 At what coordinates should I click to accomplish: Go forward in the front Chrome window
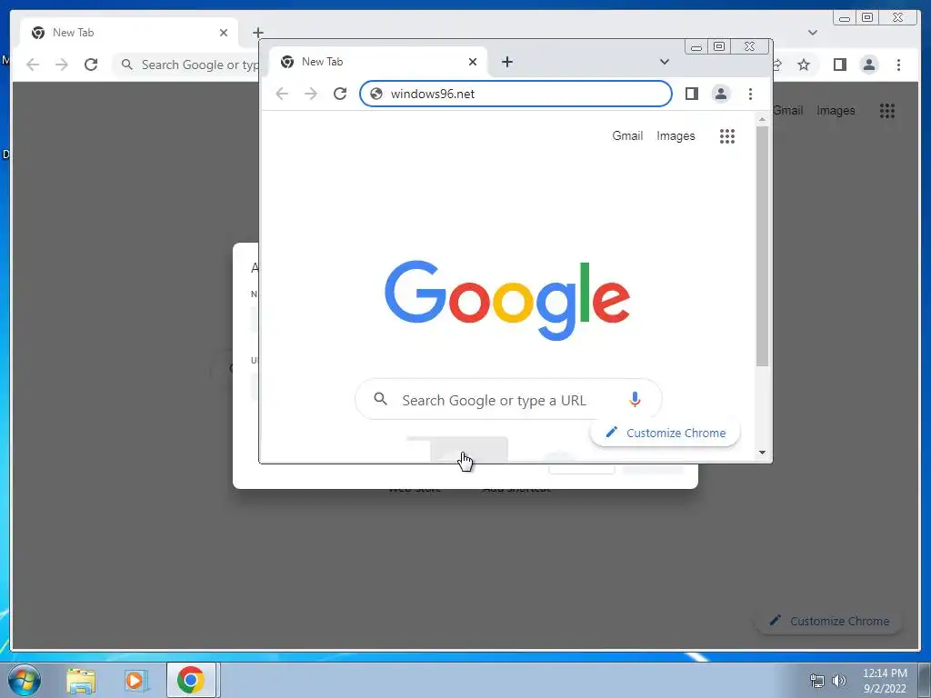click(311, 94)
